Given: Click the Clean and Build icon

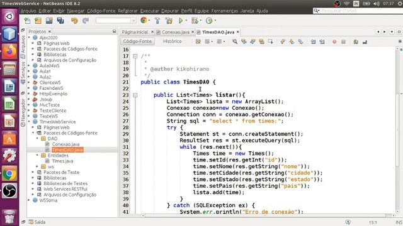Looking at the screenshot, I should (x=169, y=21).
